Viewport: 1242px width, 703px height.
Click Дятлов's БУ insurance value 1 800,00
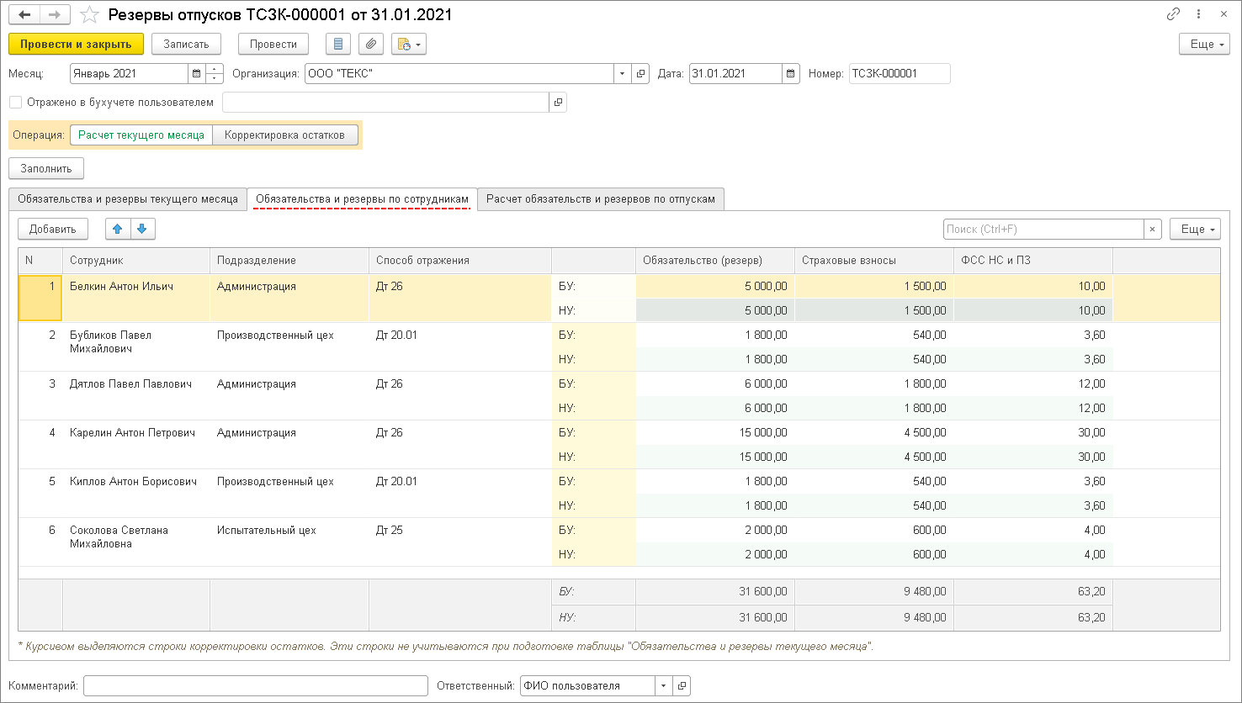click(x=874, y=384)
